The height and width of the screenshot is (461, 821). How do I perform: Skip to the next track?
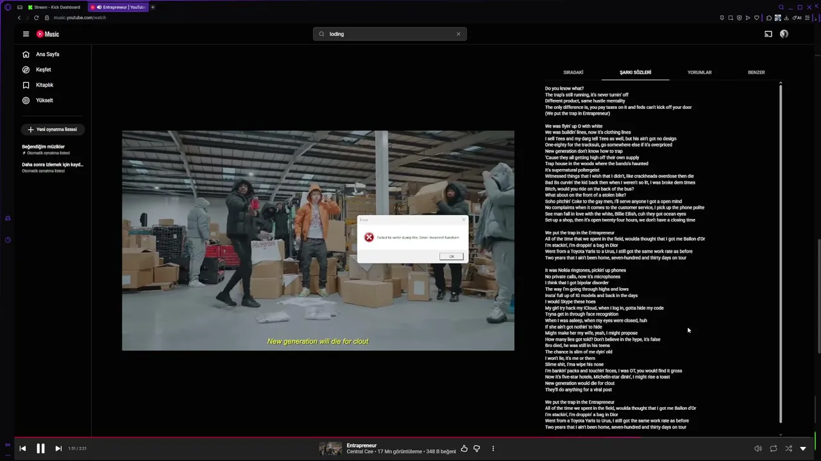point(58,449)
